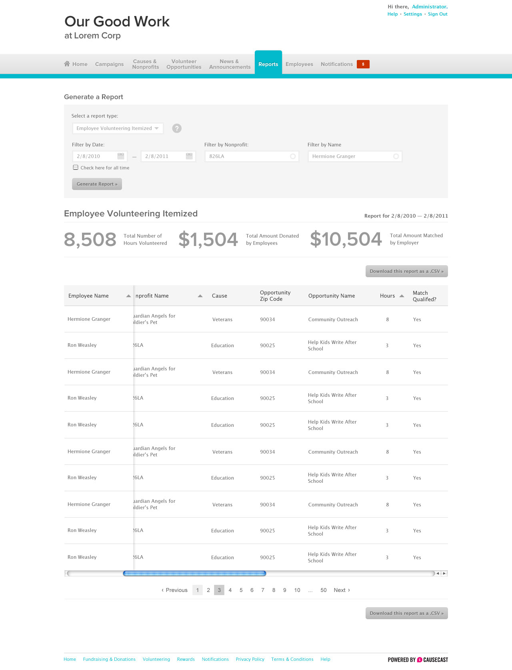Open the Notifications tab
This screenshot has height=670, width=512.
[337, 64]
